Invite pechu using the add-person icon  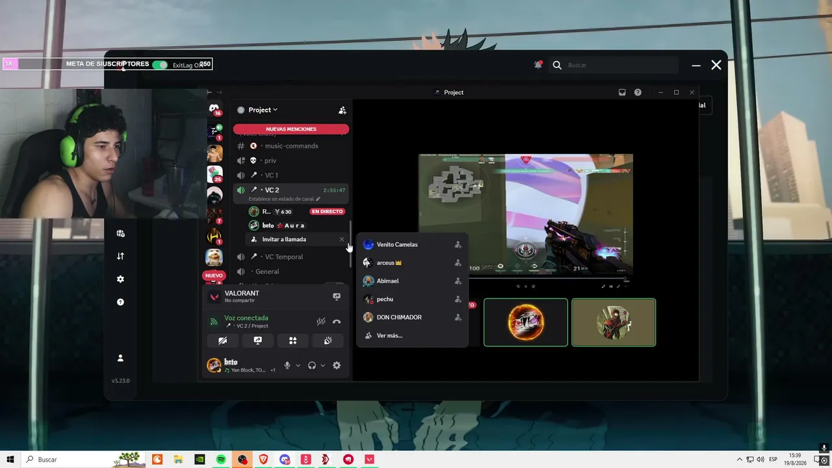click(x=458, y=300)
